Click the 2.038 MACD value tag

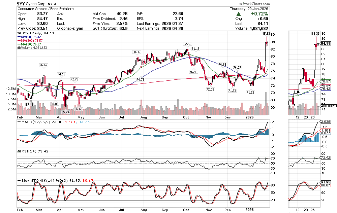325,122
